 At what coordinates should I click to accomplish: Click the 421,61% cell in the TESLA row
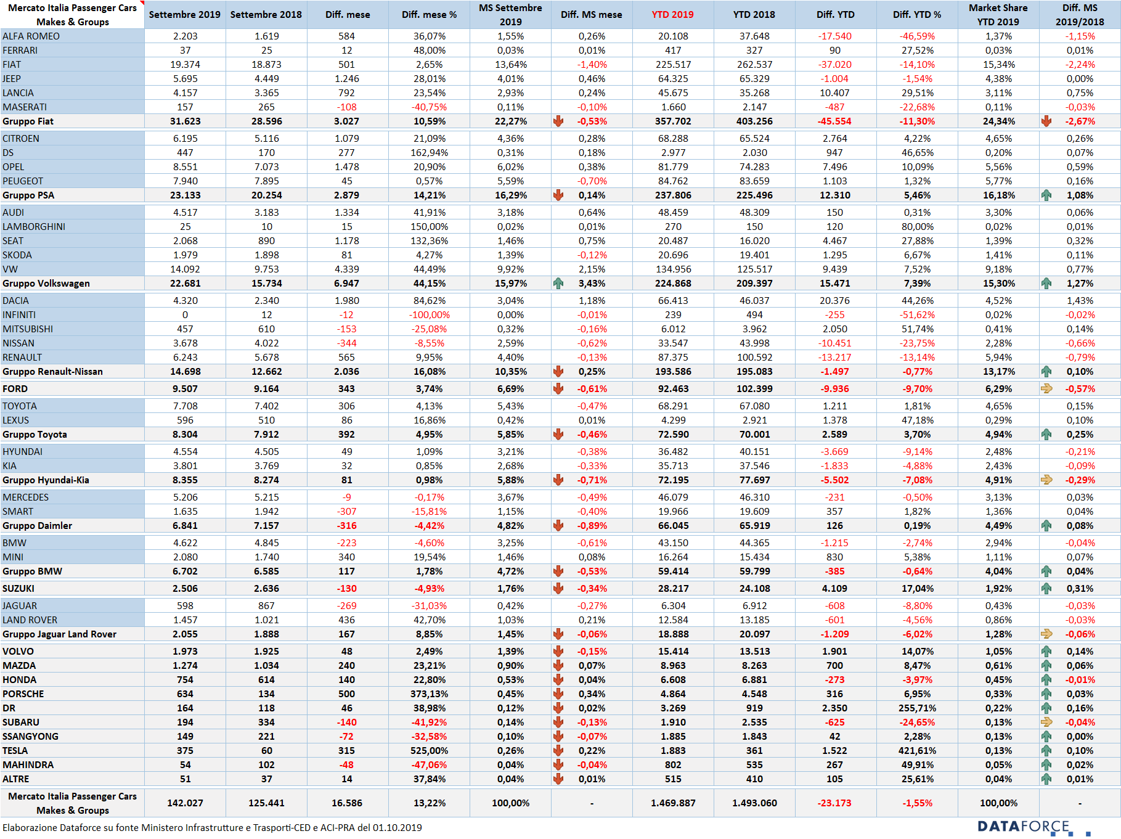pyautogui.click(x=917, y=751)
